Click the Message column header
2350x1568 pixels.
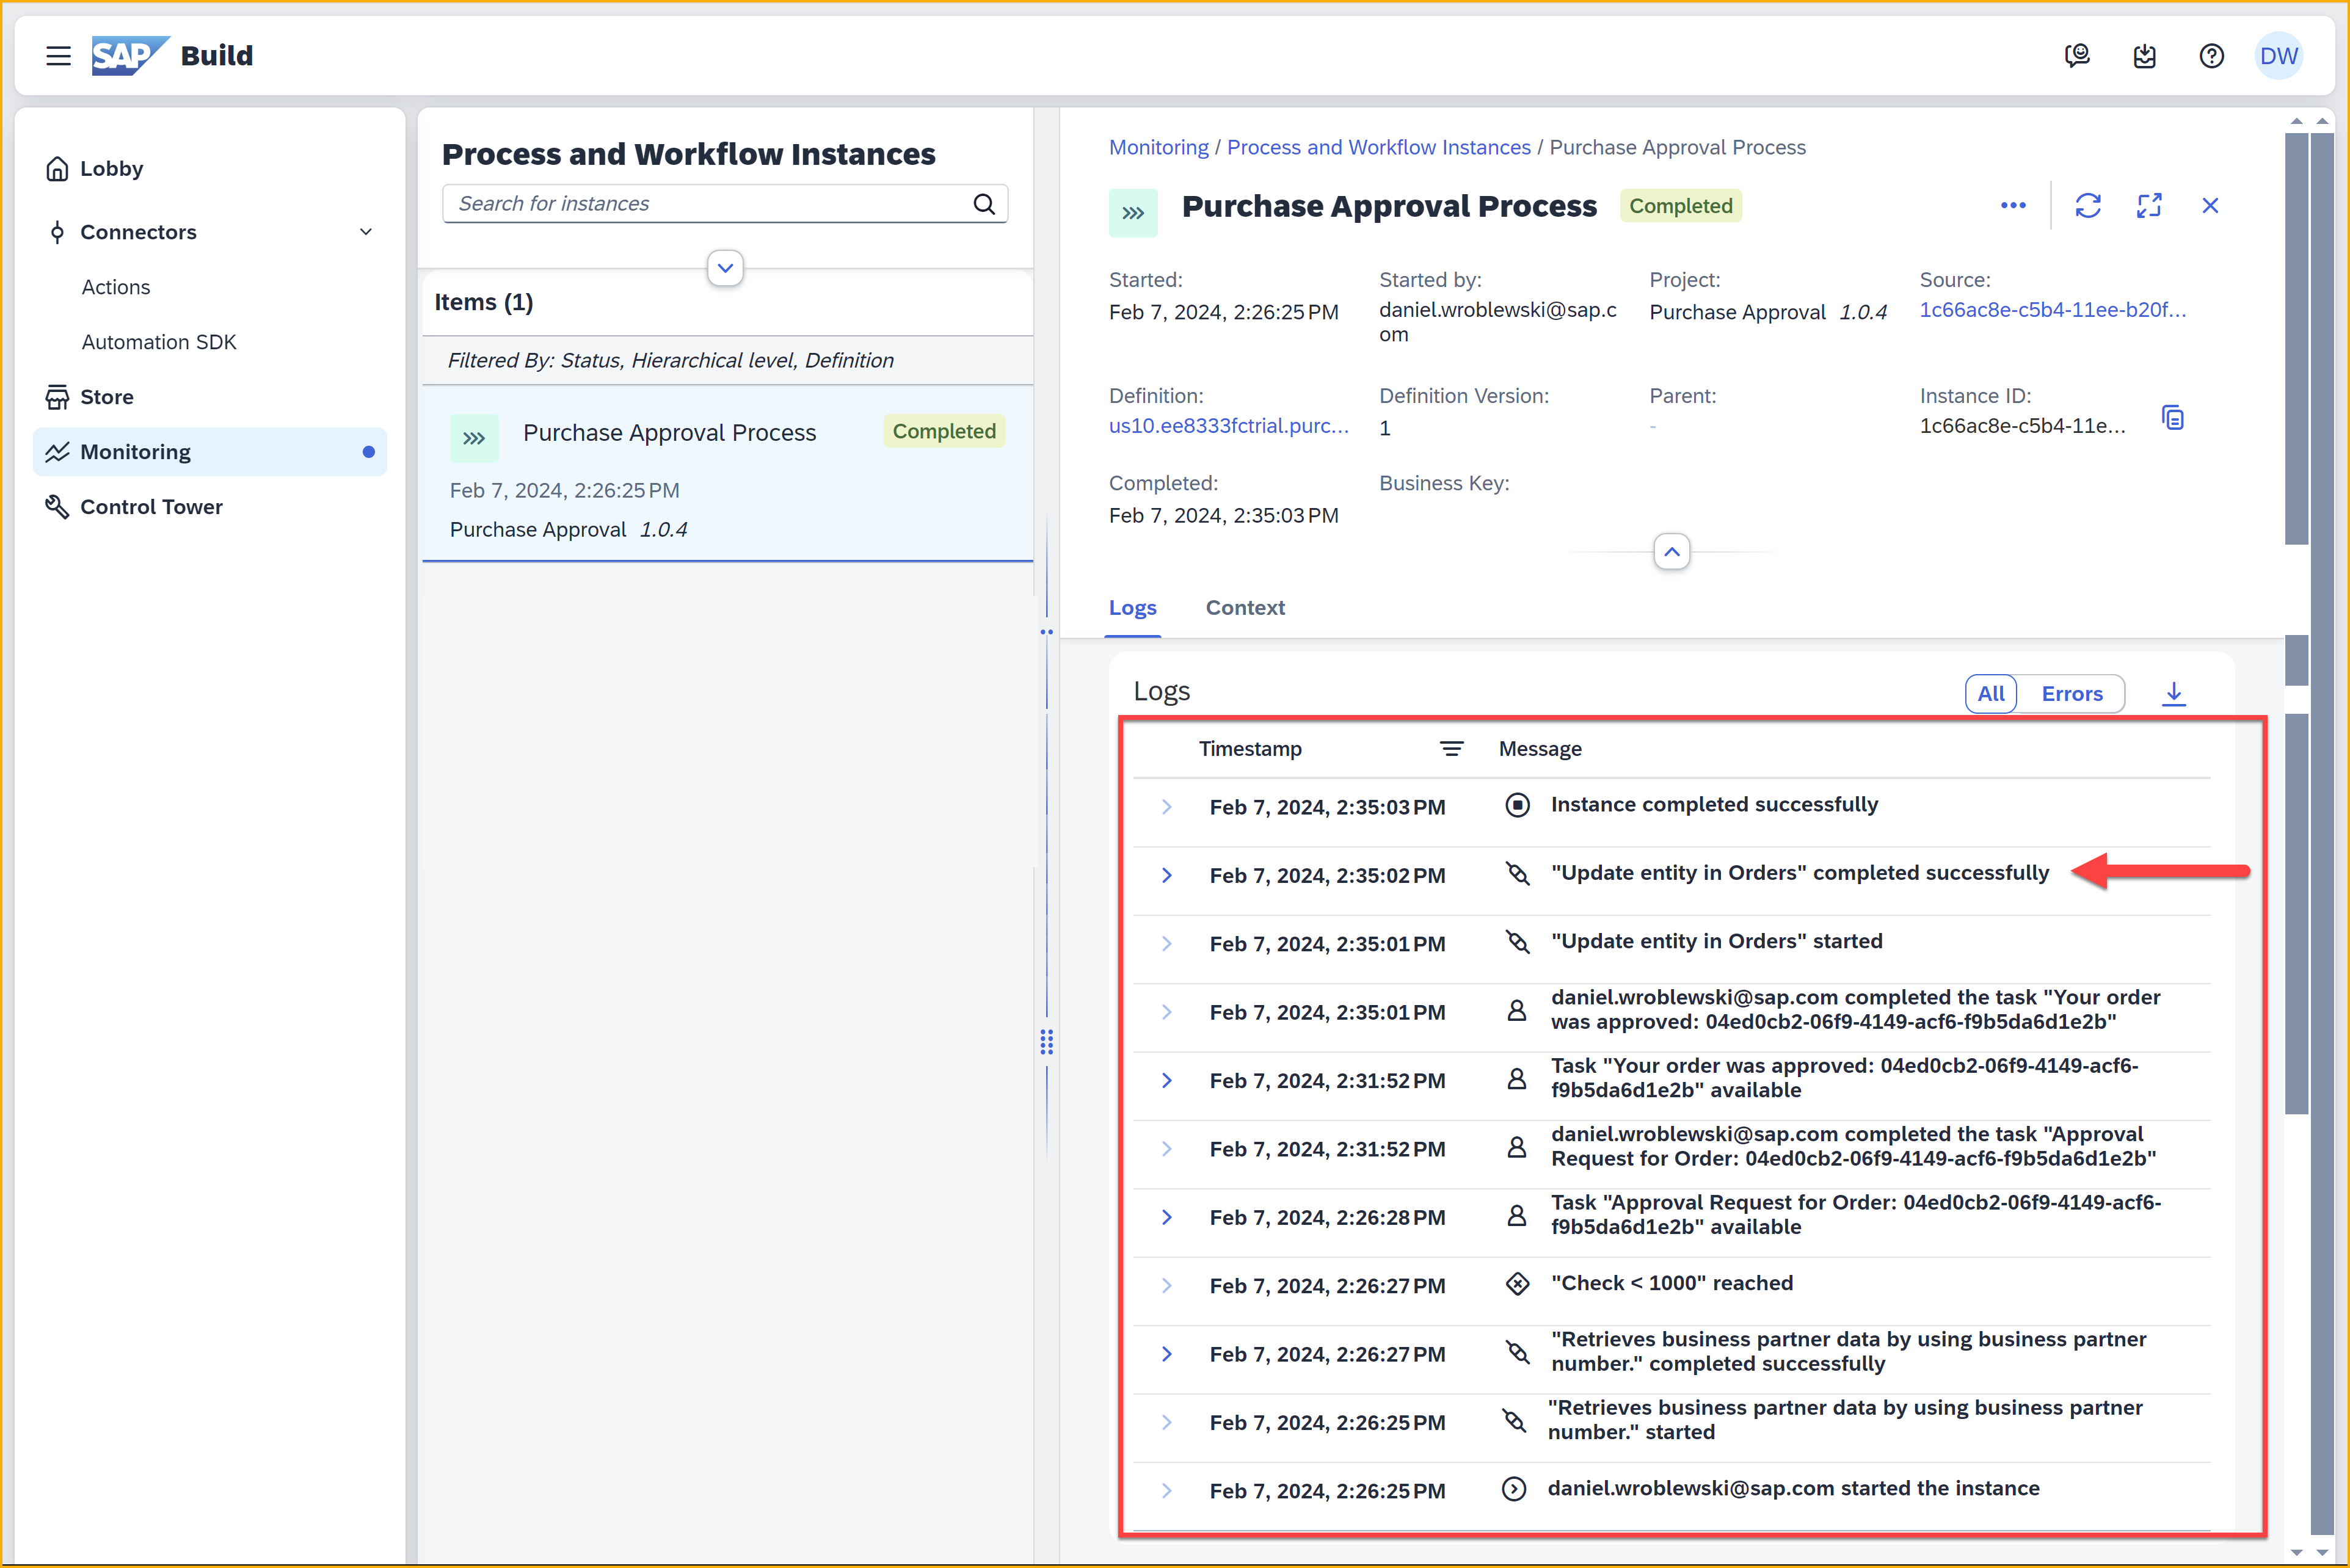click(1540, 749)
